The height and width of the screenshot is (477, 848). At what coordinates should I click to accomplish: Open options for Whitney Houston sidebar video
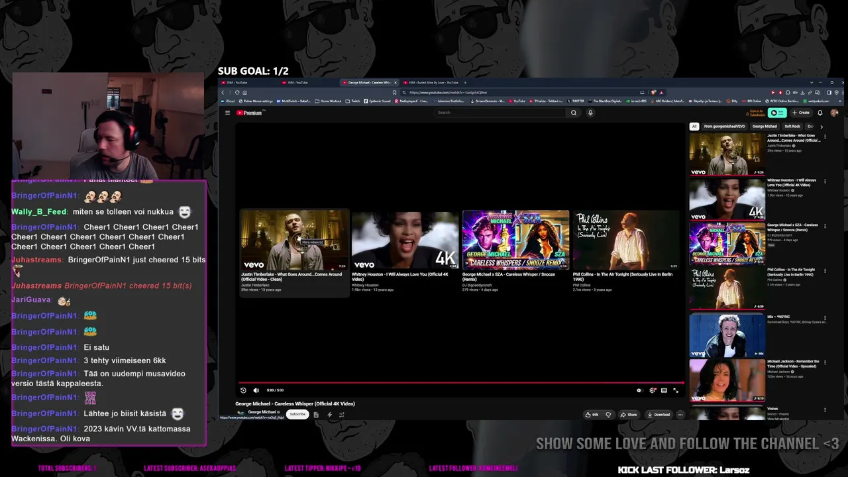click(825, 182)
